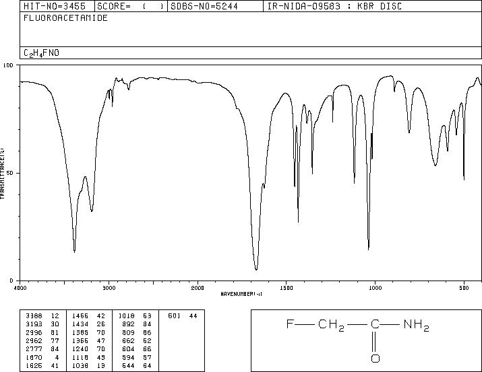Click the peak table value 604
482x372 pixels.
point(129,349)
